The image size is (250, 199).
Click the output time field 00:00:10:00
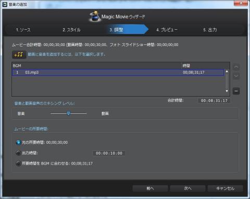(109, 153)
